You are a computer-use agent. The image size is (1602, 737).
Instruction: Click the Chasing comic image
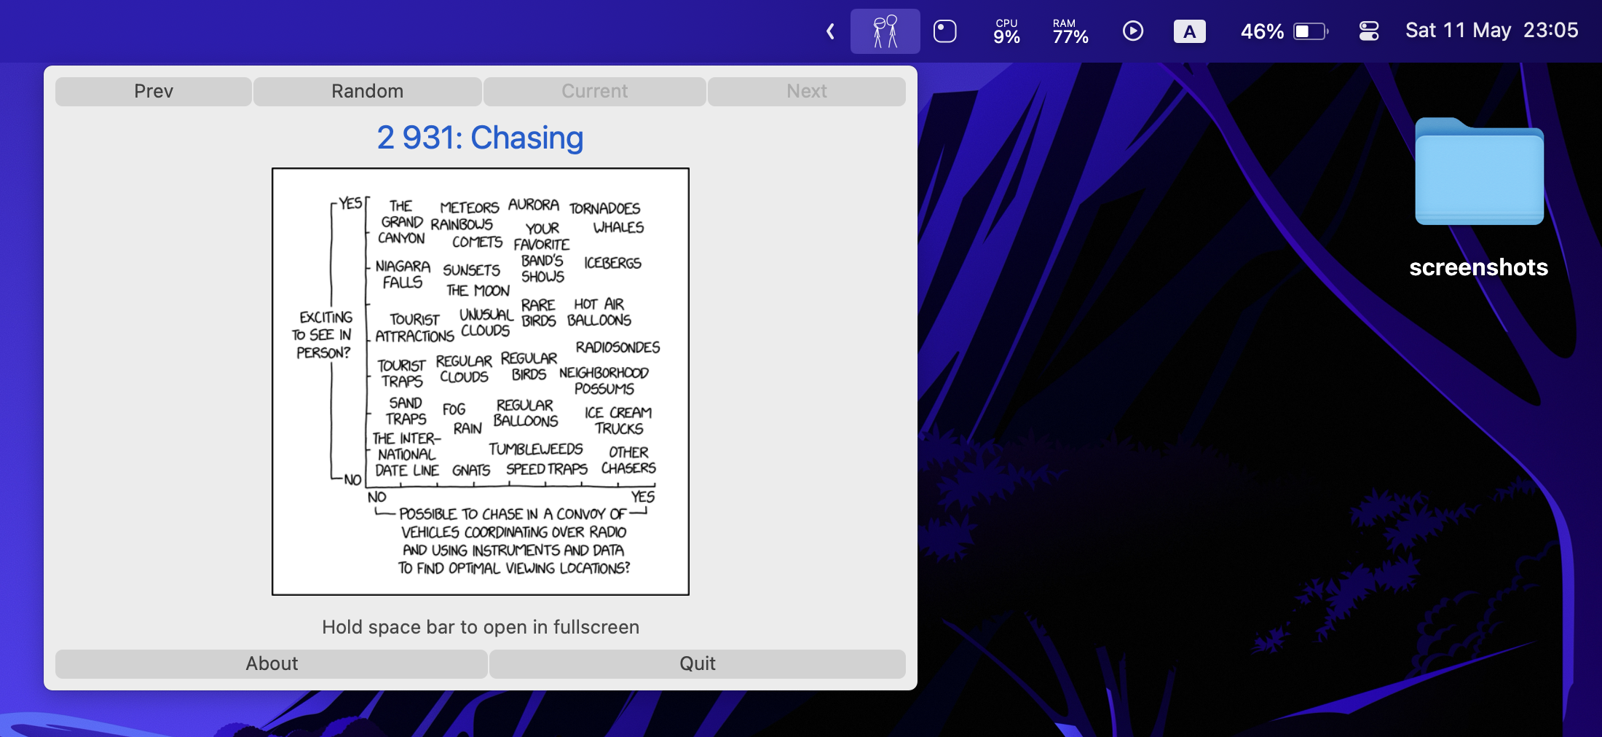tap(481, 382)
